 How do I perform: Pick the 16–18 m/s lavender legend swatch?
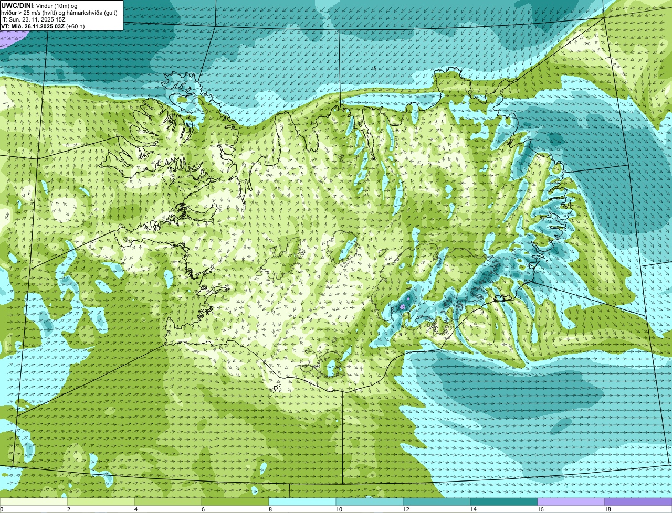[571, 502]
